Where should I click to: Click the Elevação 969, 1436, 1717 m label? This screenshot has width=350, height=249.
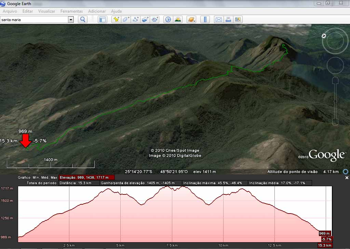(x=87, y=177)
